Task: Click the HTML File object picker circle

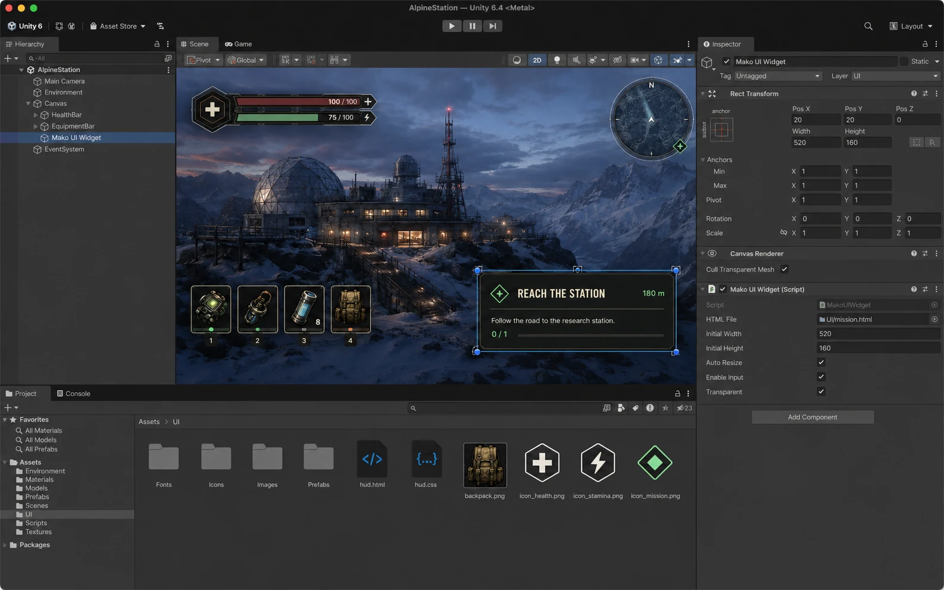Action: click(x=934, y=319)
